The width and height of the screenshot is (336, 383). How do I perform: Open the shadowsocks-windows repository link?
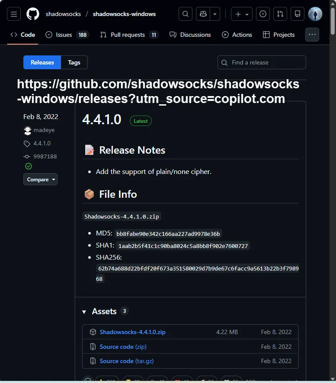(124, 14)
